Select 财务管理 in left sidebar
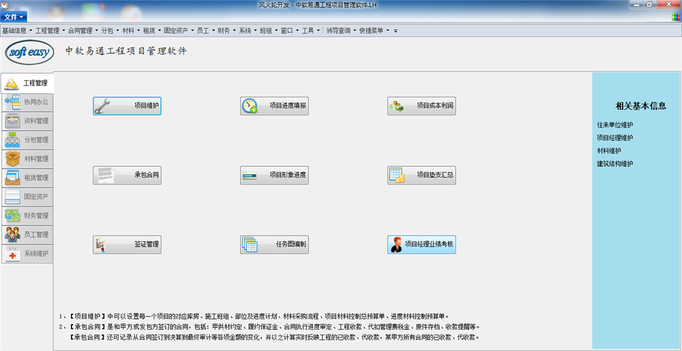 (27, 215)
